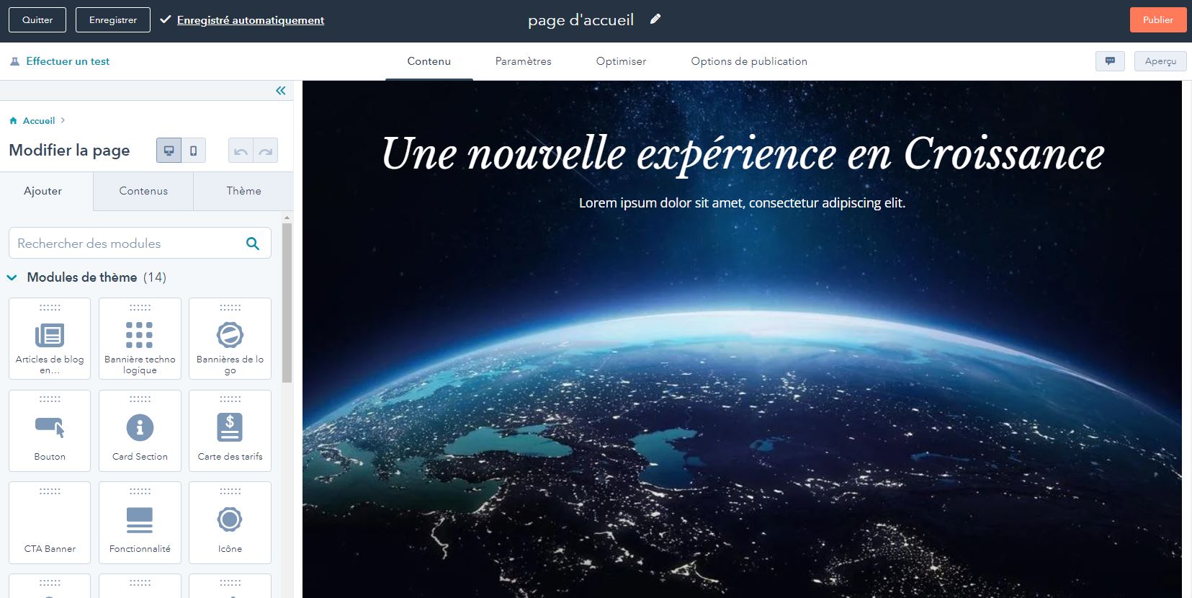Select the Carte des tarifs module
1192x598 pixels.
pyautogui.click(x=230, y=431)
